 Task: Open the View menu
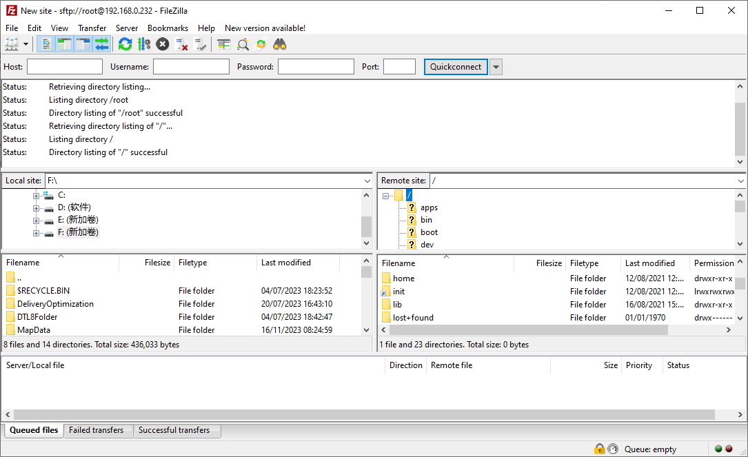[59, 28]
